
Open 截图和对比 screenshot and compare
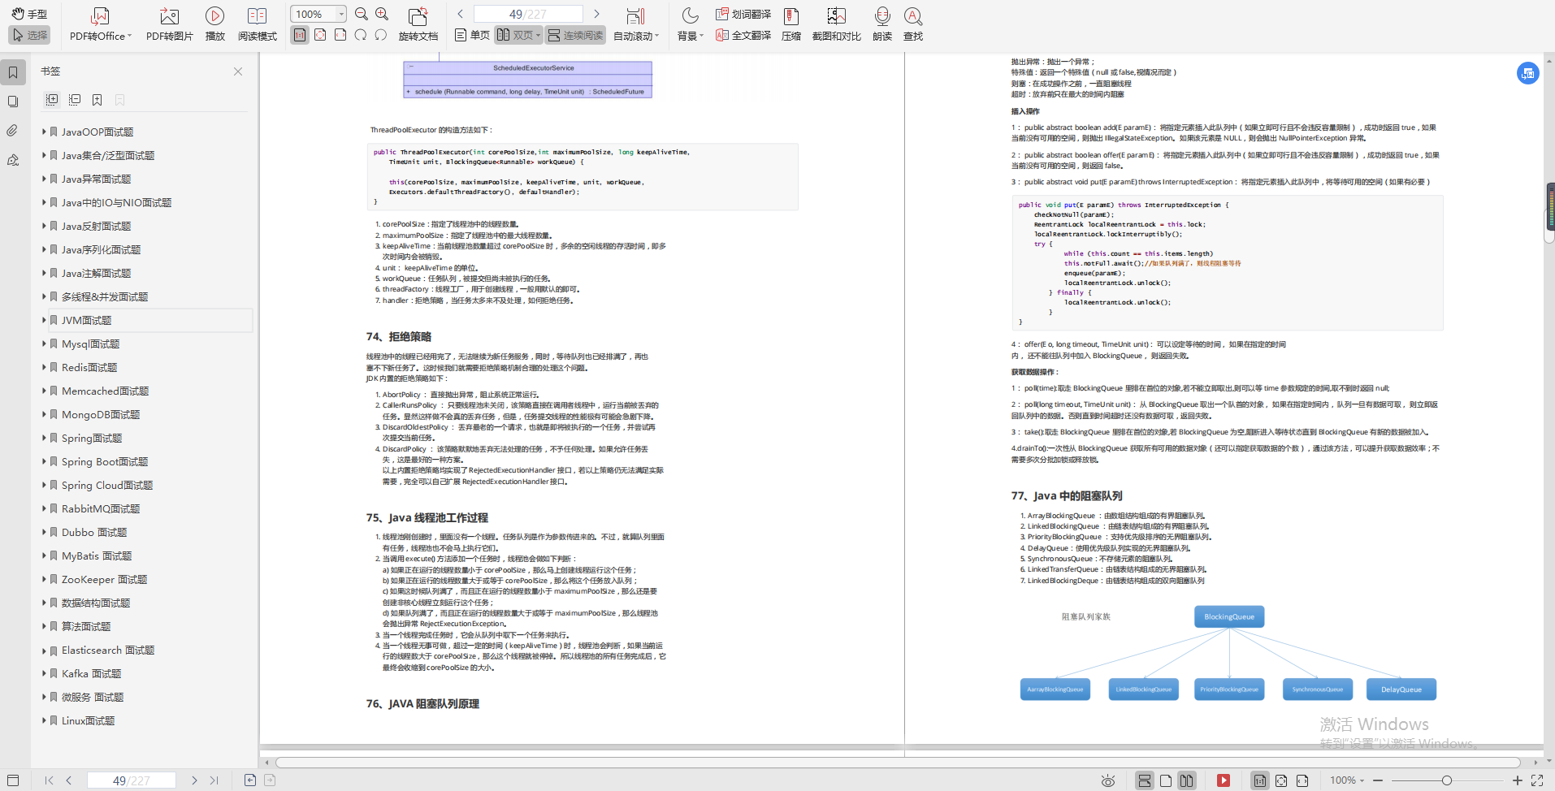click(837, 24)
